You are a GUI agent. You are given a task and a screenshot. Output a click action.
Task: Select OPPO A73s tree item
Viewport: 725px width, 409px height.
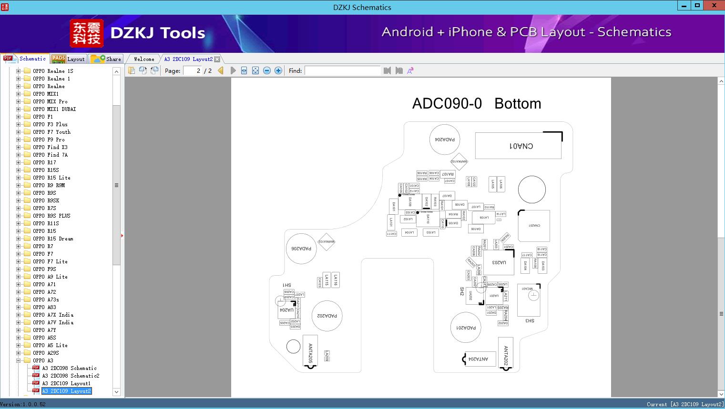[x=46, y=299]
